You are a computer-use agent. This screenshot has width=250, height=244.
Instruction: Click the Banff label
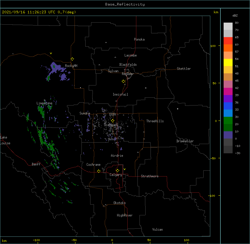[36, 164]
